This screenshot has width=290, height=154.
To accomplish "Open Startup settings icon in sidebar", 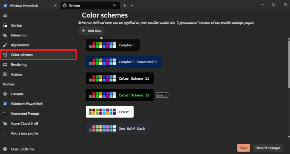I will (5, 25).
